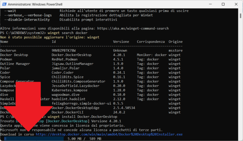The height and width of the screenshot is (141, 243).
Task: Click the 'felixgborrego.simple-docker-ui' Id cell
Action: [81, 104]
